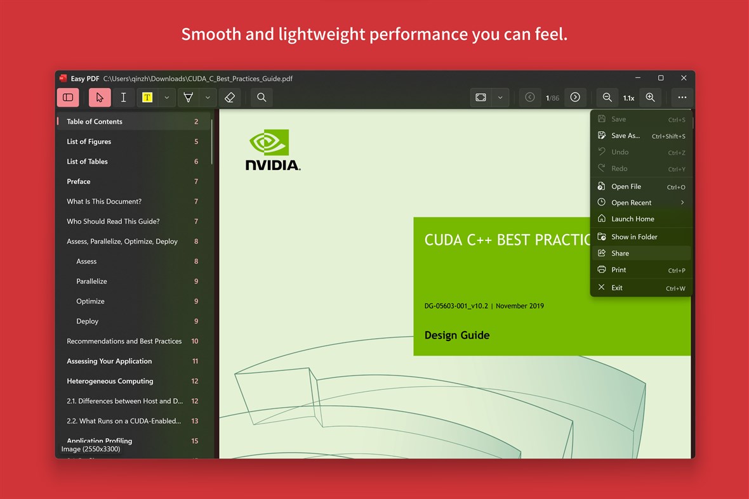The height and width of the screenshot is (499, 749).
Task: Open Recommendations and Best Practices entry
Action: (133, 341)
